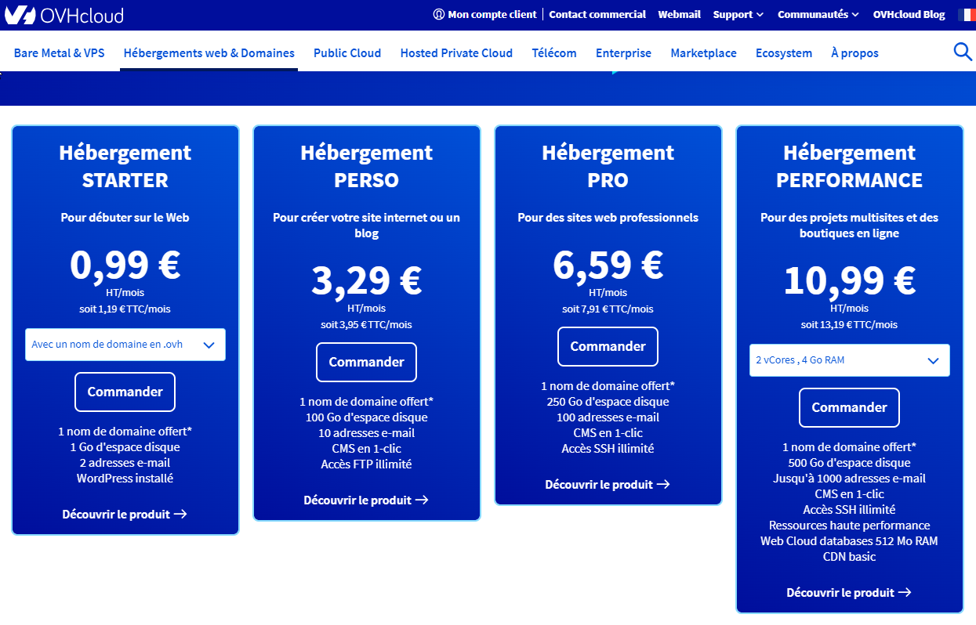Screen dimensions: 976x625
Task: Follow Découvrir le produit under STARTER
Action: coord(125,515)
